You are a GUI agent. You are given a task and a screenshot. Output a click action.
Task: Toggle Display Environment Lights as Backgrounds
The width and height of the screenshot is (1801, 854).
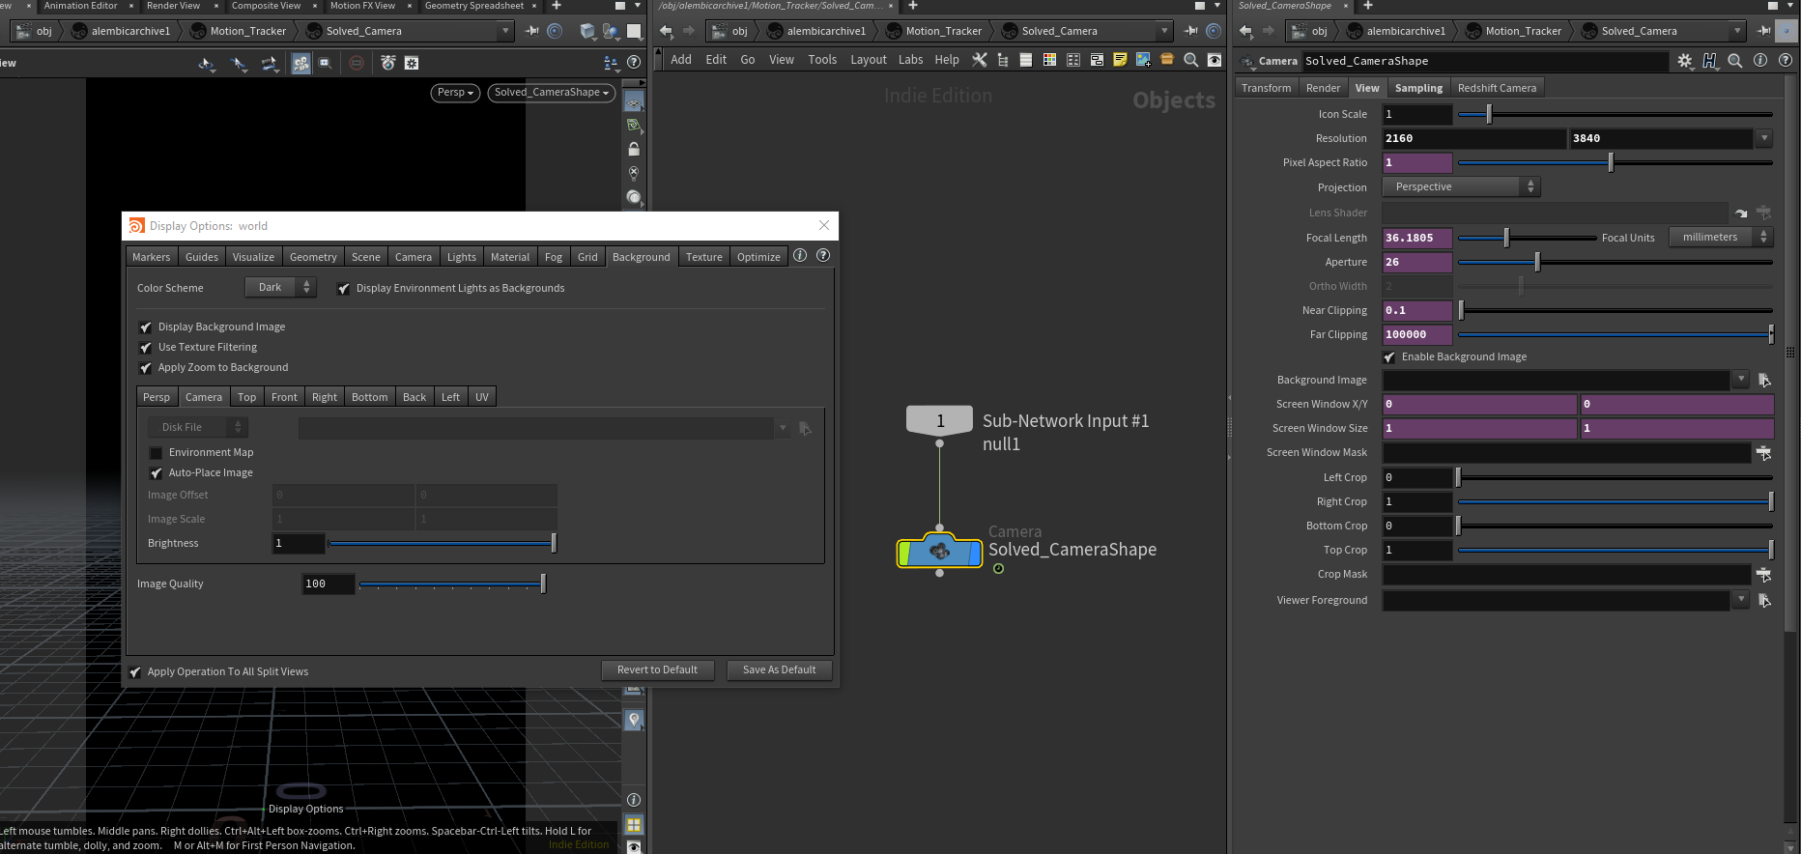click(x=343, y=289)
